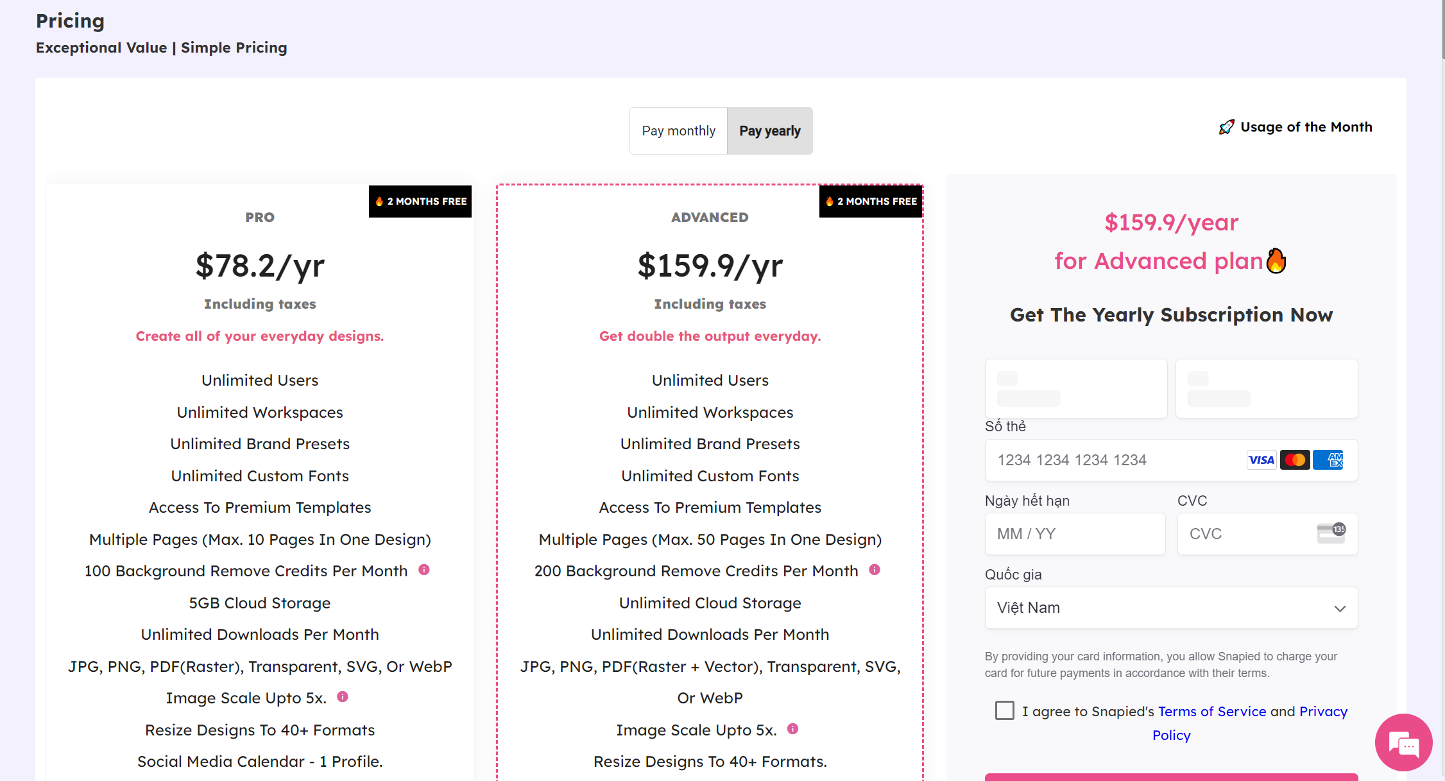Click the American Express logo
1445x781 pixels.
pyautogui.click(x=1328, y=460)
